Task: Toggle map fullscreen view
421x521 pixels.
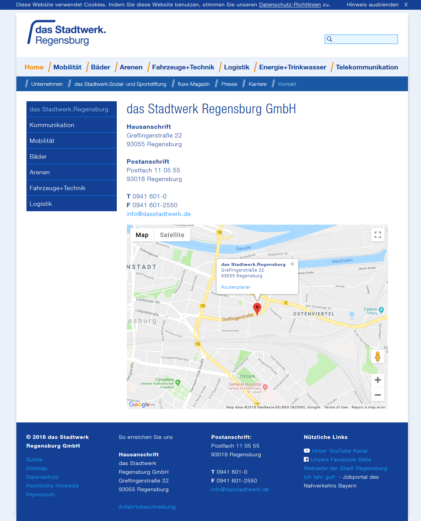Action: (378, 235)
